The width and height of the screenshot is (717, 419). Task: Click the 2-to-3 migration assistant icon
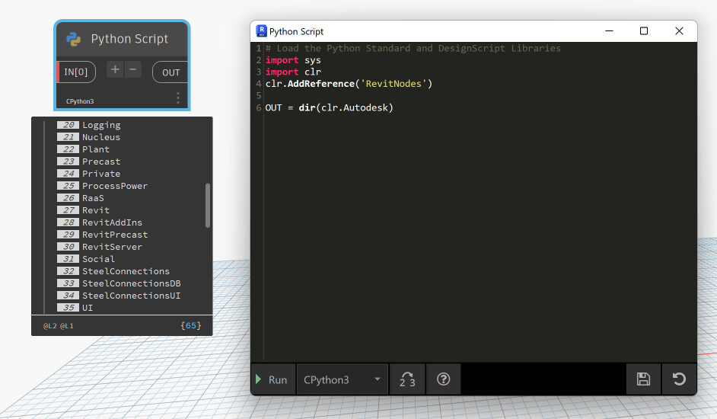pos(407,379)
